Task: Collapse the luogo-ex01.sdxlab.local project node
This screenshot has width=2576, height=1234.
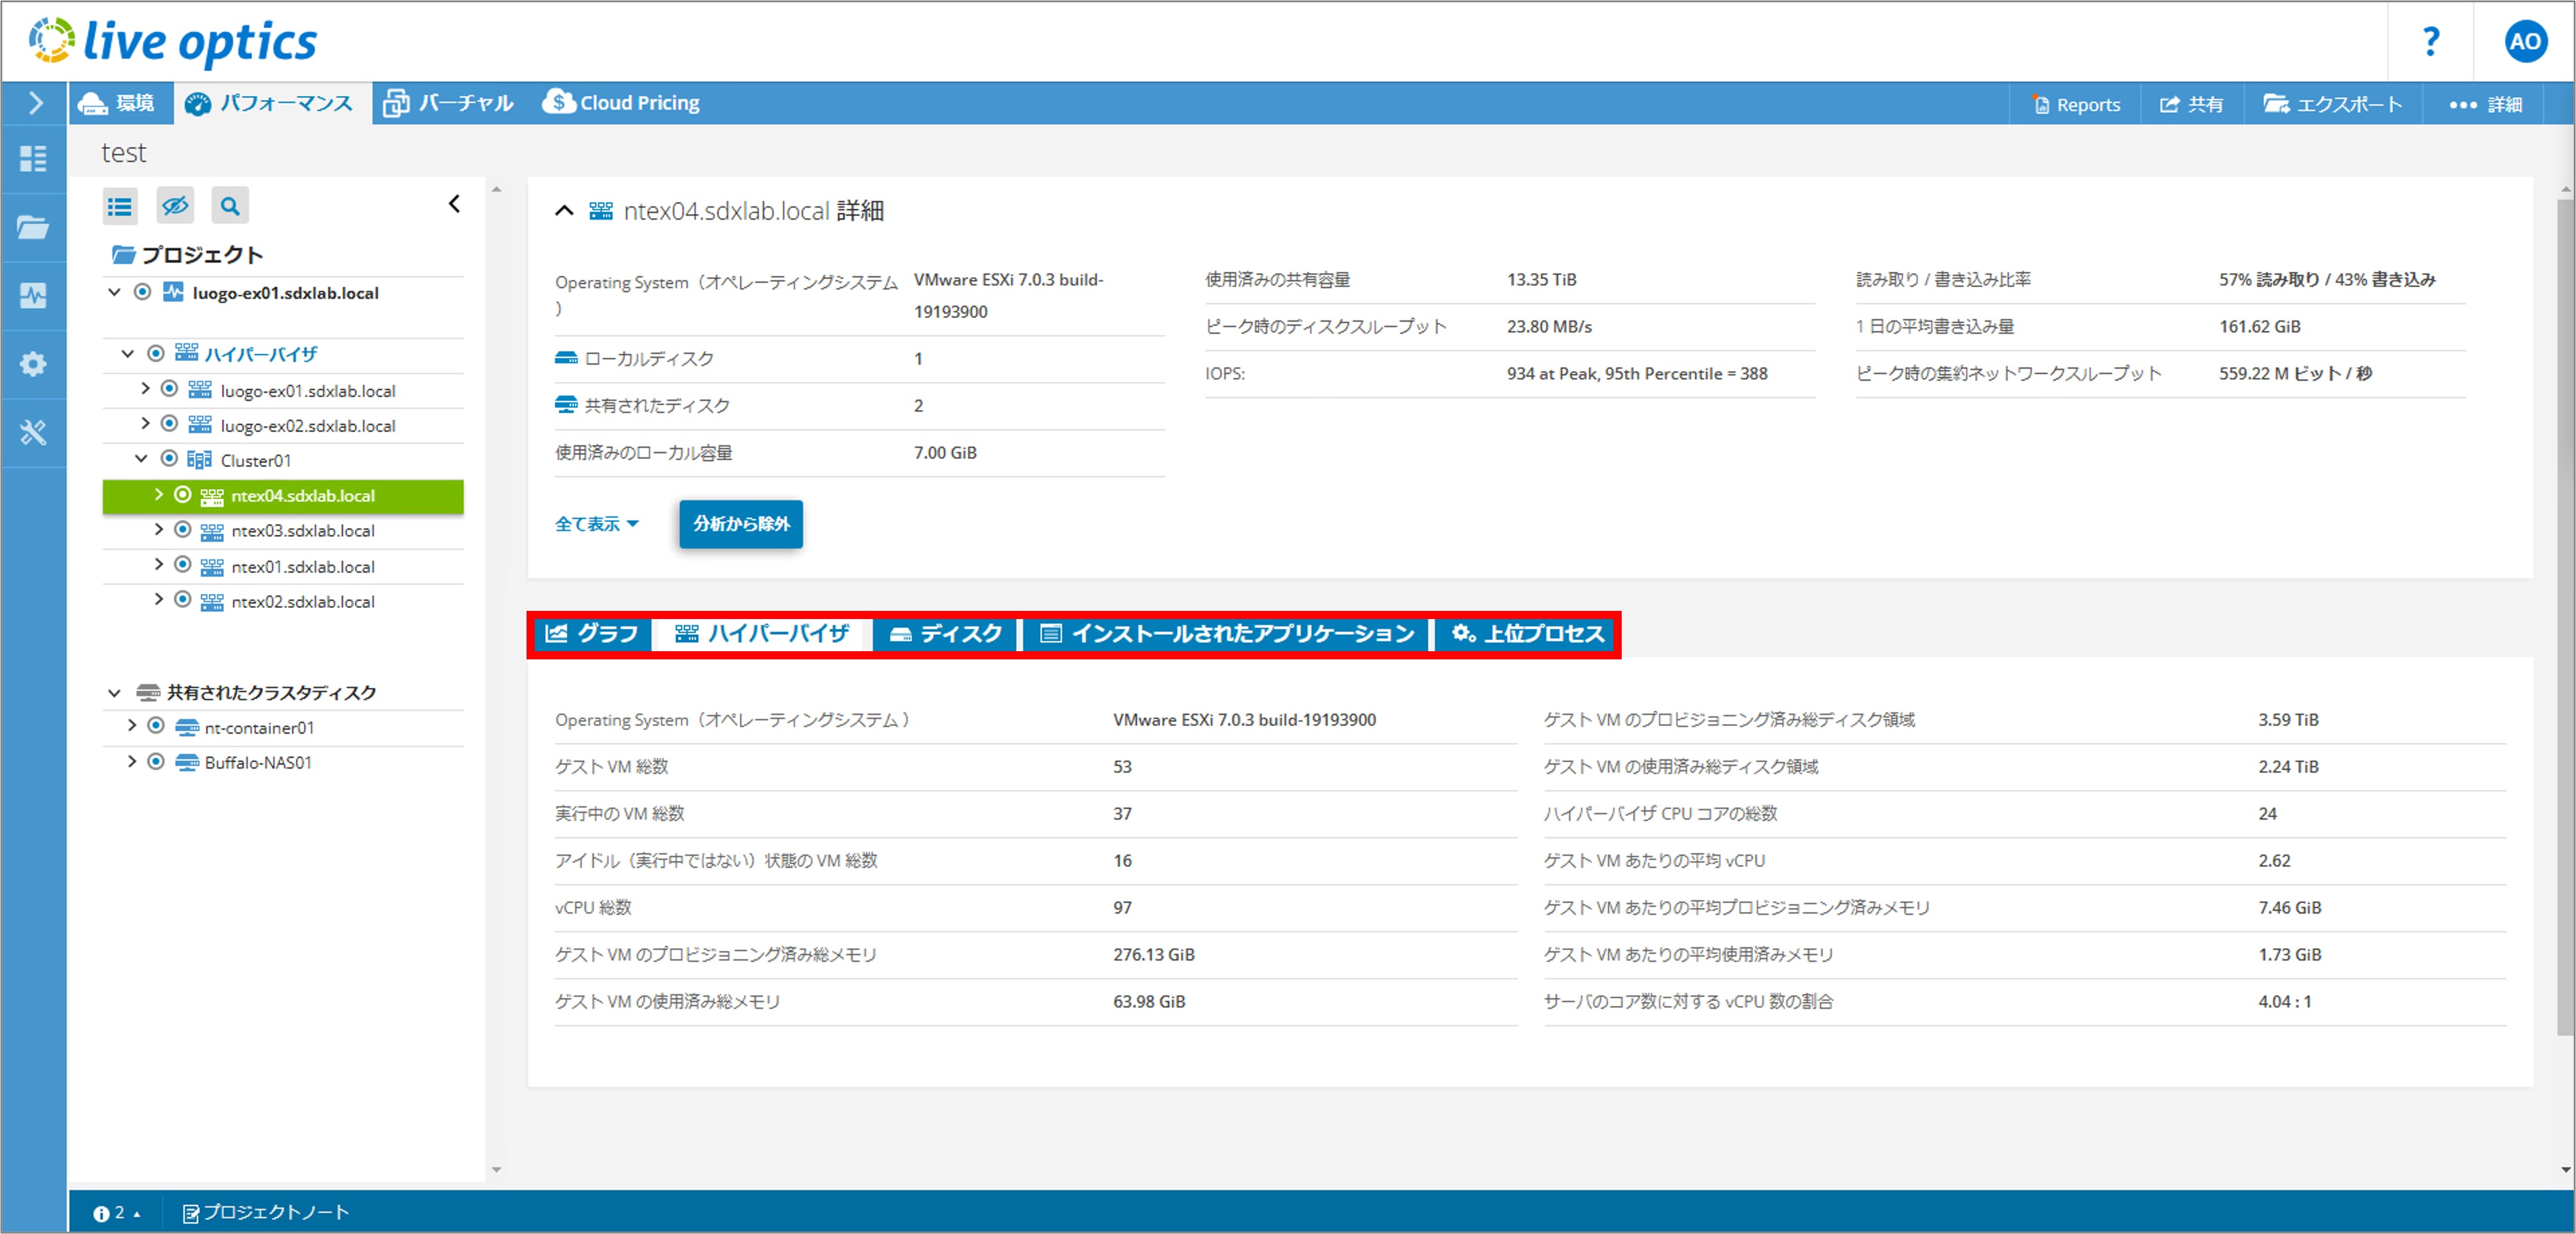Action: tap(114, 292)
